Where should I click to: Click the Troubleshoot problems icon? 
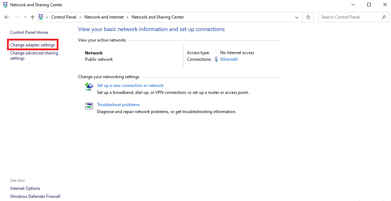[x=89, y=106]
